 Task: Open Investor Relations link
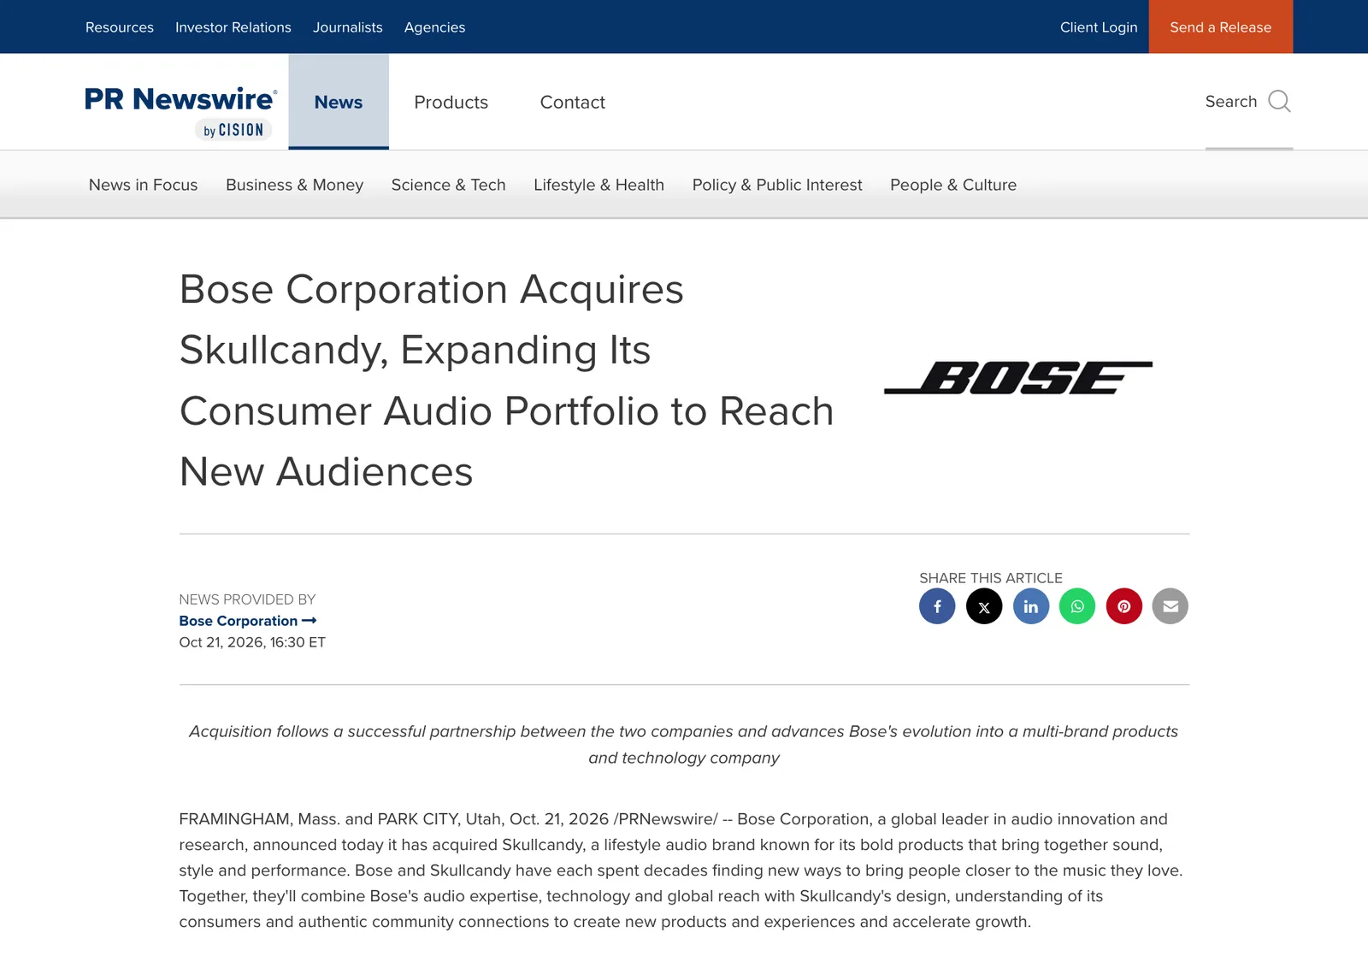click(233, 27)
